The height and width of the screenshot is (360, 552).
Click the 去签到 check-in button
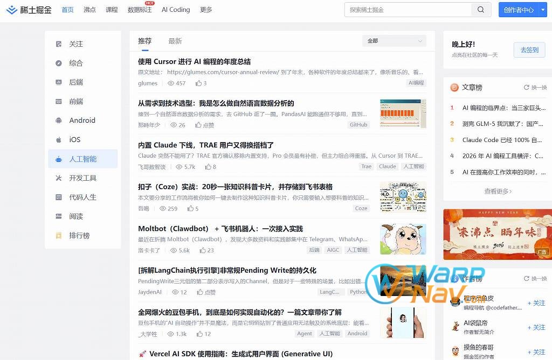point(529,50)
